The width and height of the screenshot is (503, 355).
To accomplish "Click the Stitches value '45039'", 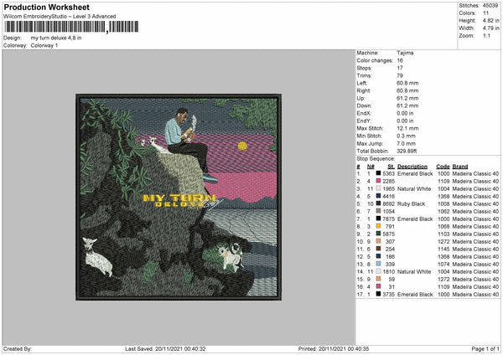I will point(490,6).
